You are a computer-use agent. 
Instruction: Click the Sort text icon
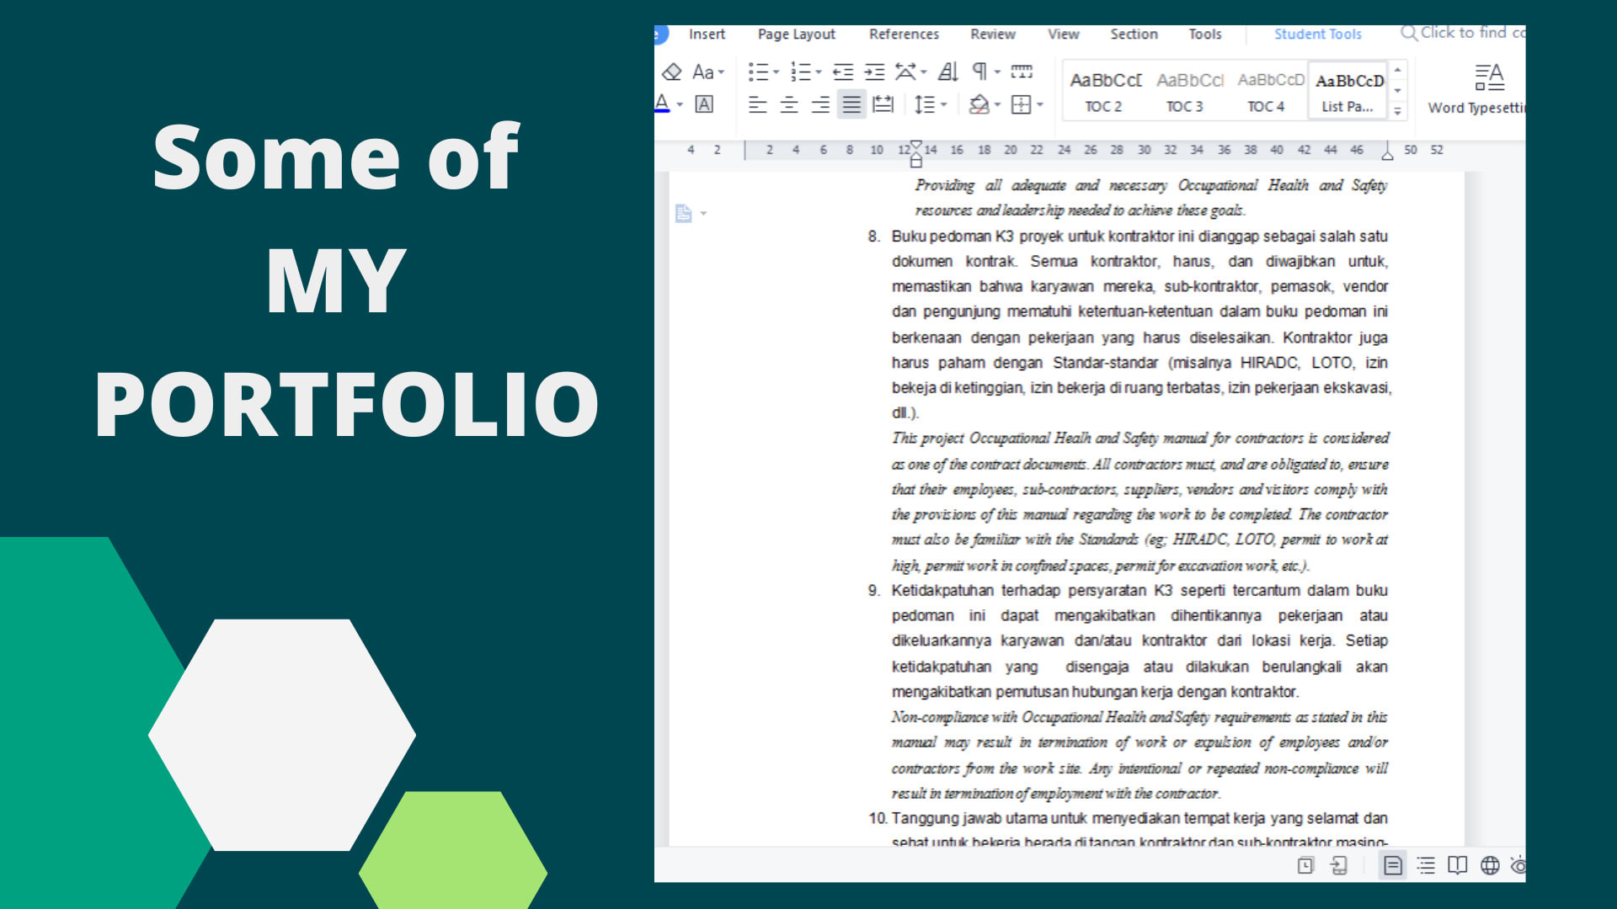[947, 72]
